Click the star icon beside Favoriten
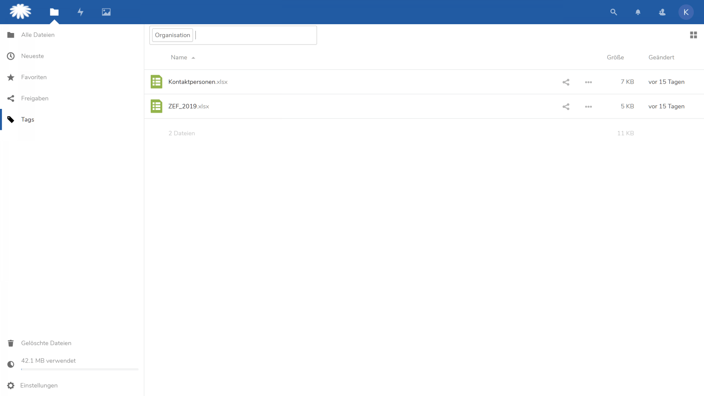 point(11,77)
